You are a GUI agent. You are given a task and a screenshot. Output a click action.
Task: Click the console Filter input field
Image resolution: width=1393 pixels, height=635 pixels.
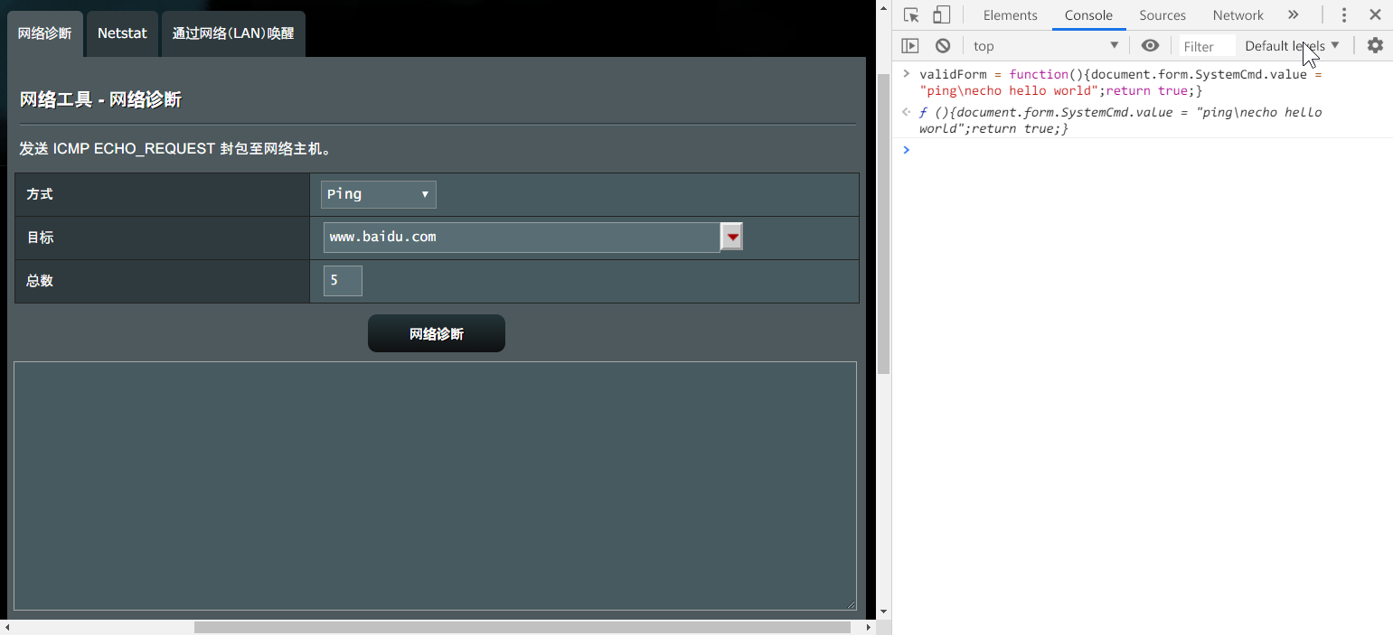click(1206, 46)
